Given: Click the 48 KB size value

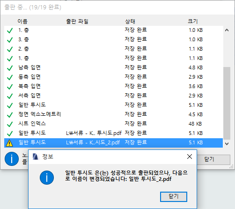Looking at the screenshot, I should 195,124.
